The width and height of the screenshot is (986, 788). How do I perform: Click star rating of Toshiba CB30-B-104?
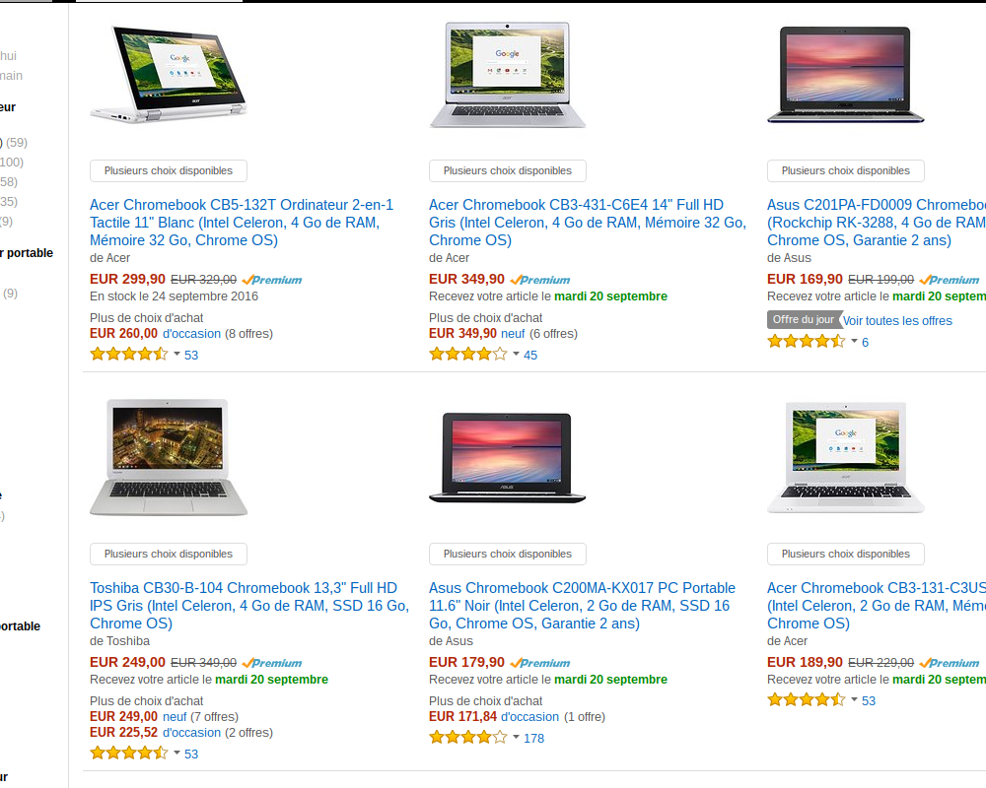pyautogui.click(x=129, y=753)
